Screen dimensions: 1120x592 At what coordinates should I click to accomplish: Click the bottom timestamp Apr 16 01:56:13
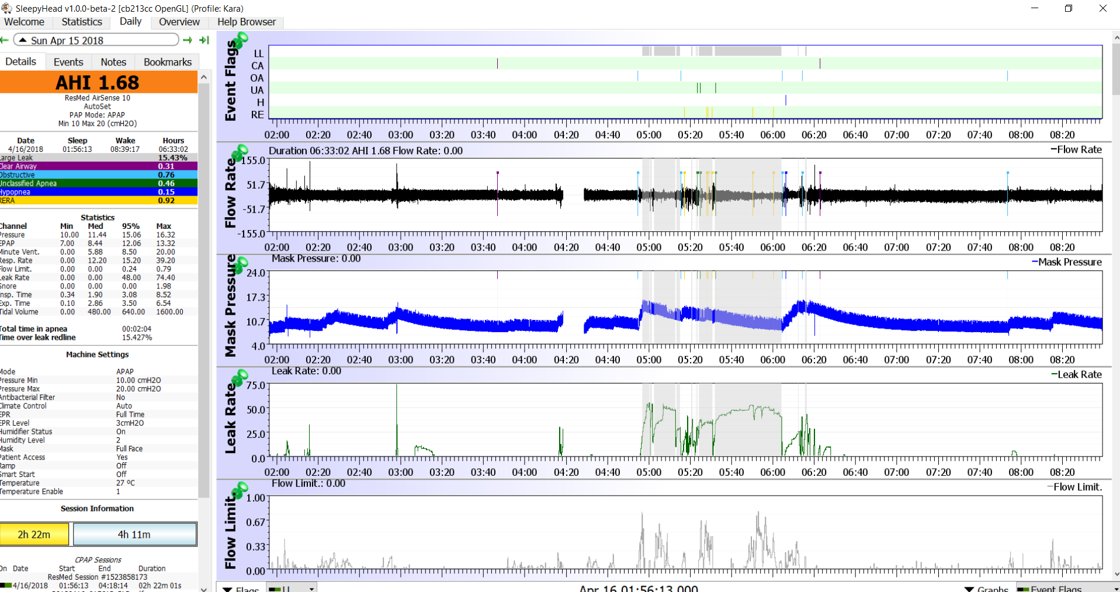point(639,588)
